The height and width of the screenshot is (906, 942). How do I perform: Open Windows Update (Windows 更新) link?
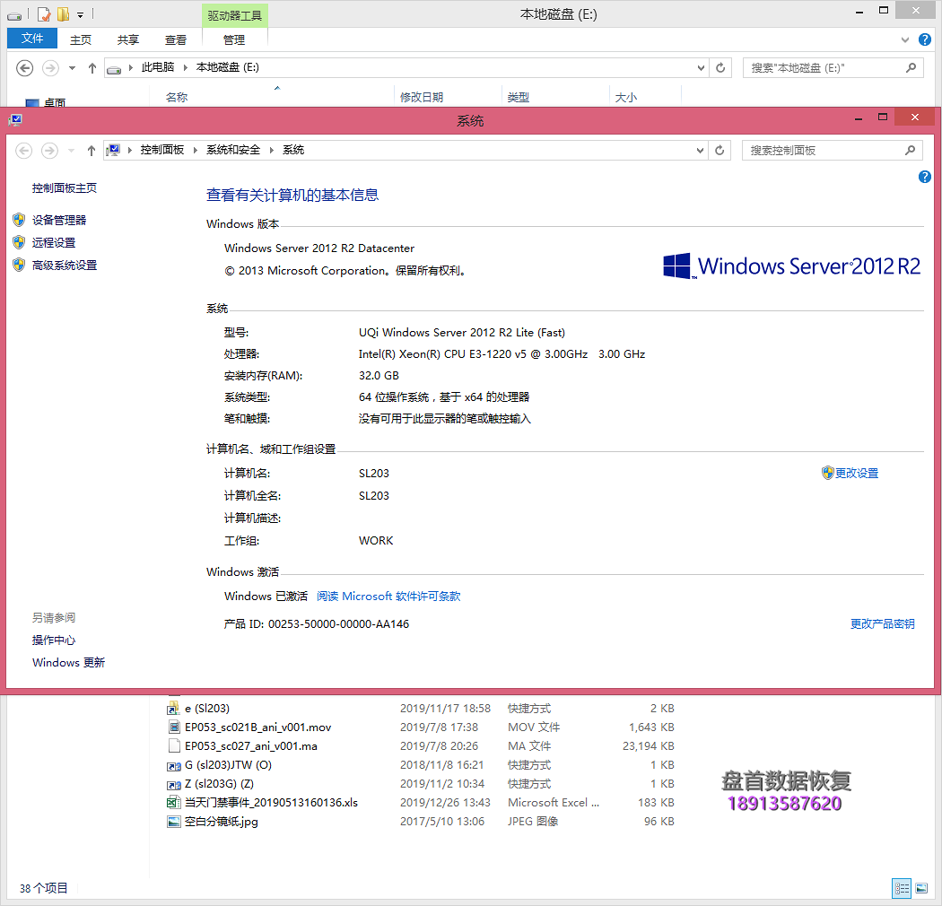pyautogui.click(x=68, y=662)
